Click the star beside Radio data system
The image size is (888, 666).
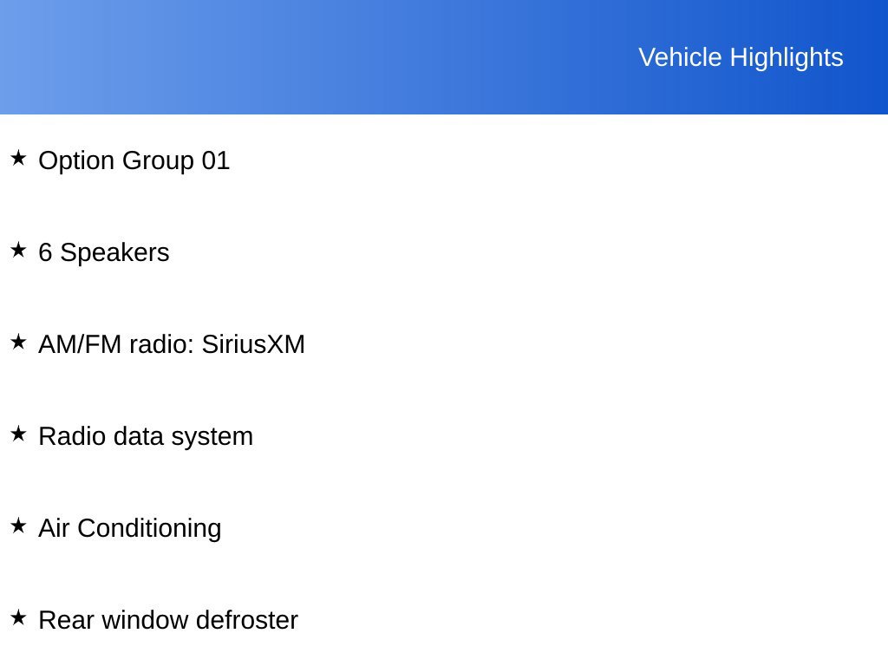tap(18, 434)
